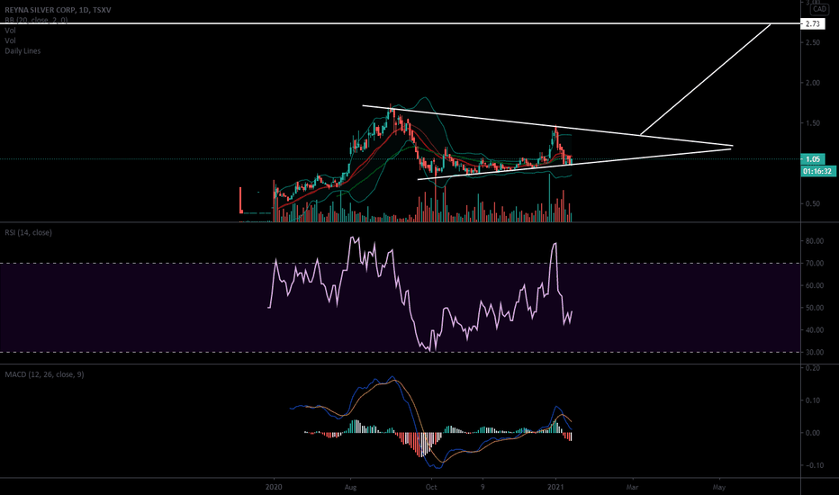Select the Vol legend entry directly above Daily Lines

tap(10, 40)
